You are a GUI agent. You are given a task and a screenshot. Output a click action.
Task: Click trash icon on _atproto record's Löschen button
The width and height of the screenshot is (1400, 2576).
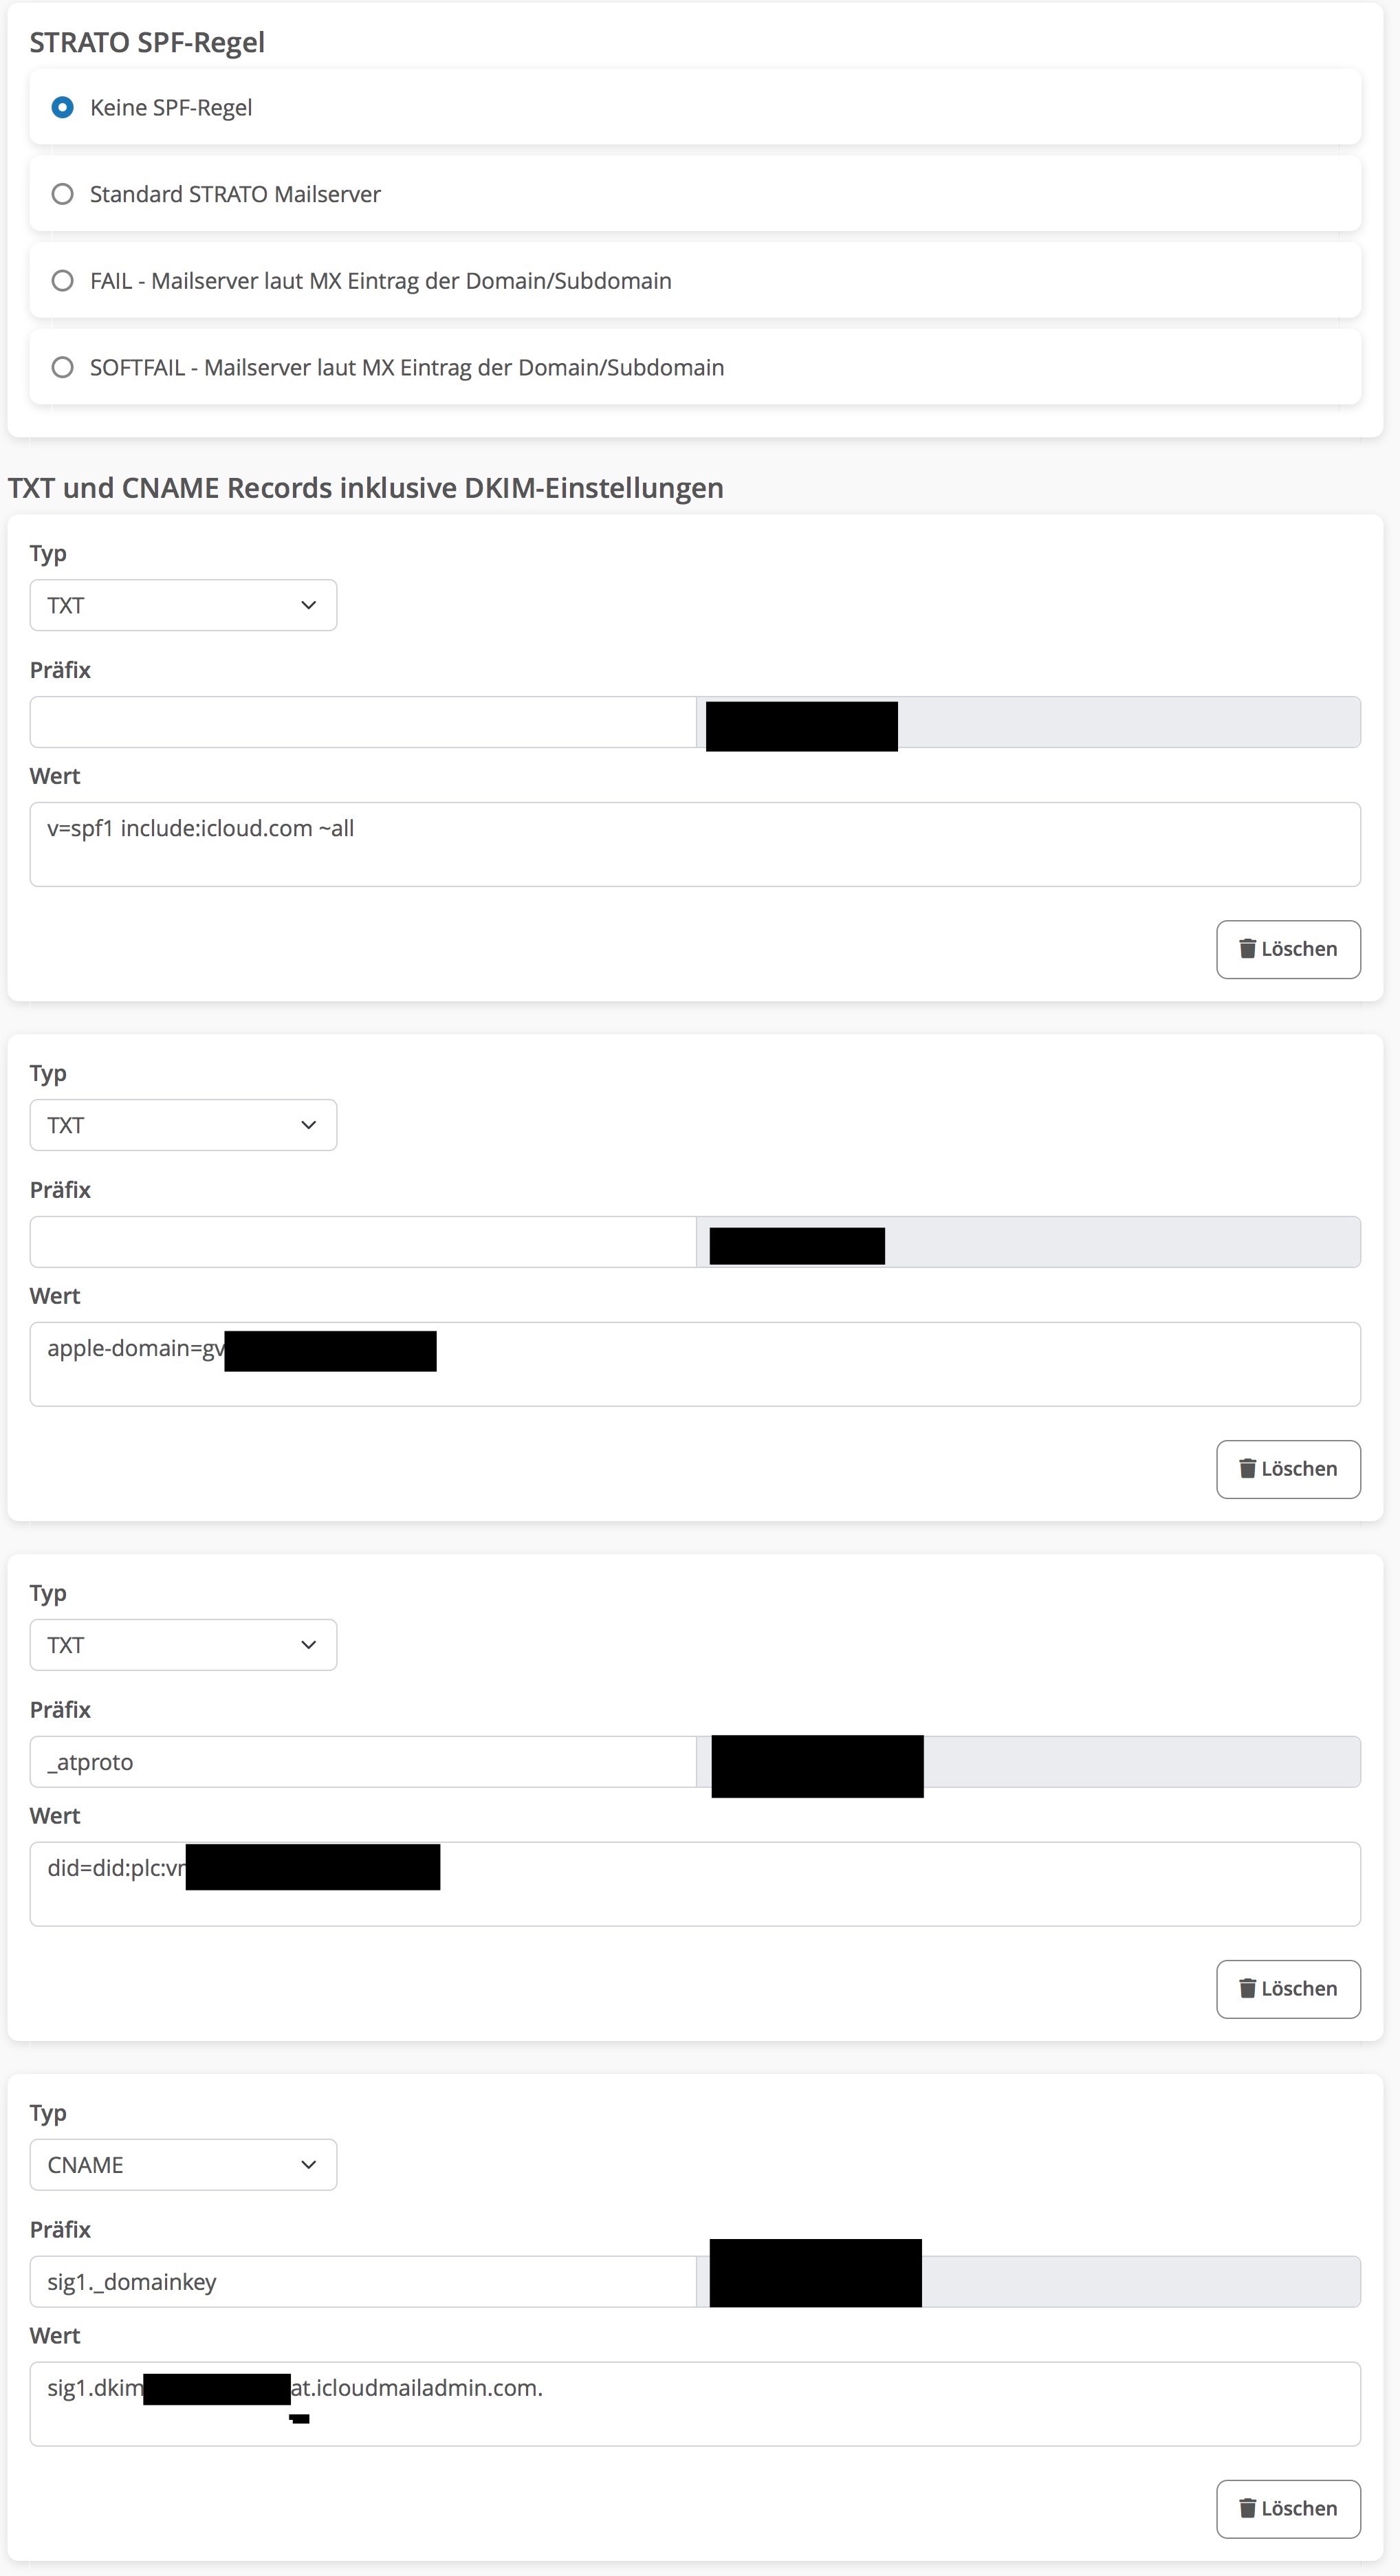click(1247, 1988)
